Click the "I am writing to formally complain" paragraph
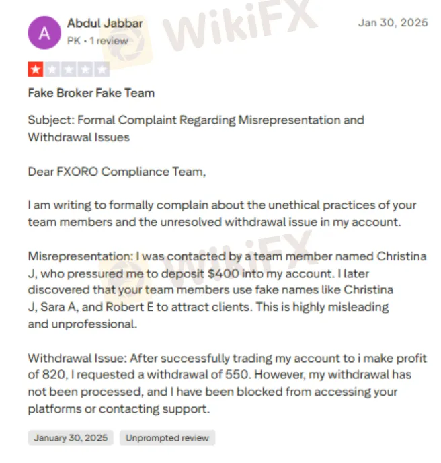The image size is (441, 463). tap(222, 214)
